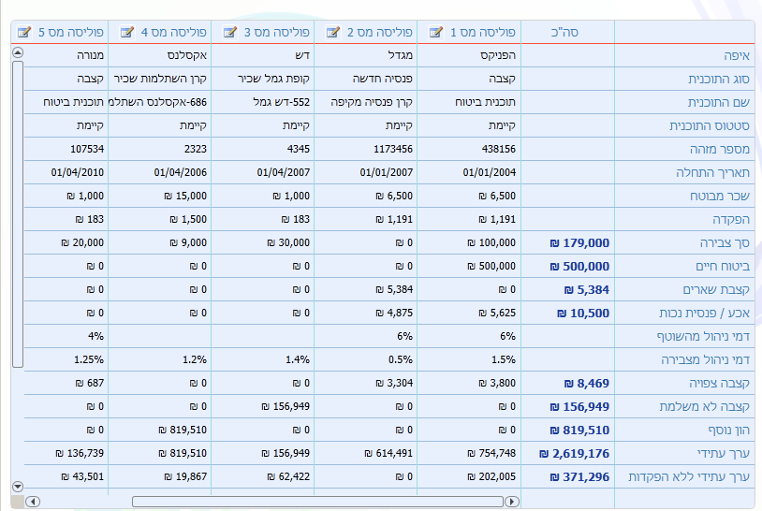Image resolution: width=762 pixels, height=511 pixels.
Task: Click the horizontal scrollbar thumb
Action: [318, 502]
